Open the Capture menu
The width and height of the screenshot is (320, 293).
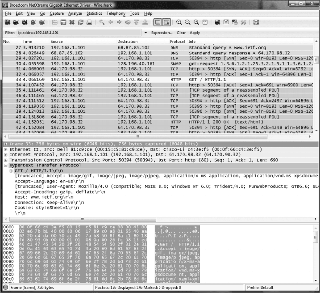point(57,13)
